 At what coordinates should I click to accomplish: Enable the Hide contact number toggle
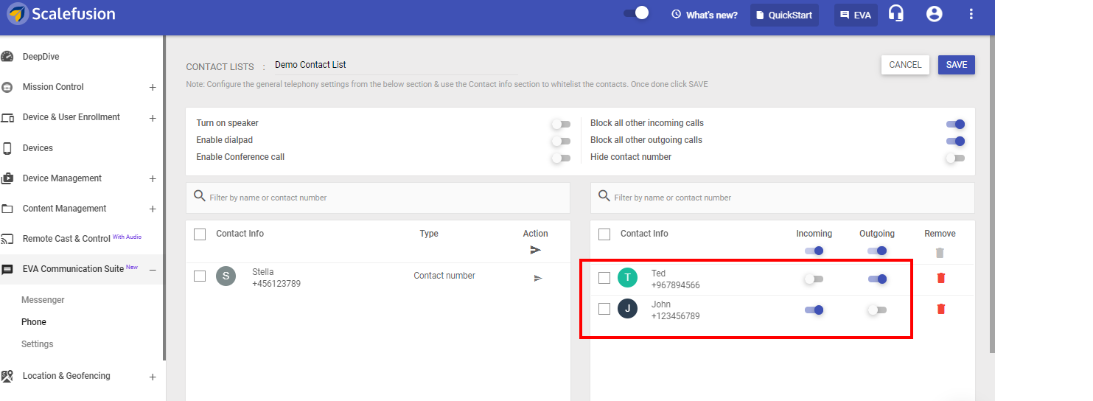click(x=955, y=158)
